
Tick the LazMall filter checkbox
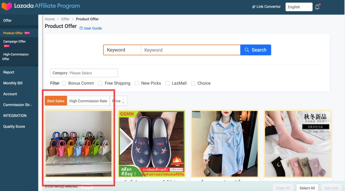(167, 83)
